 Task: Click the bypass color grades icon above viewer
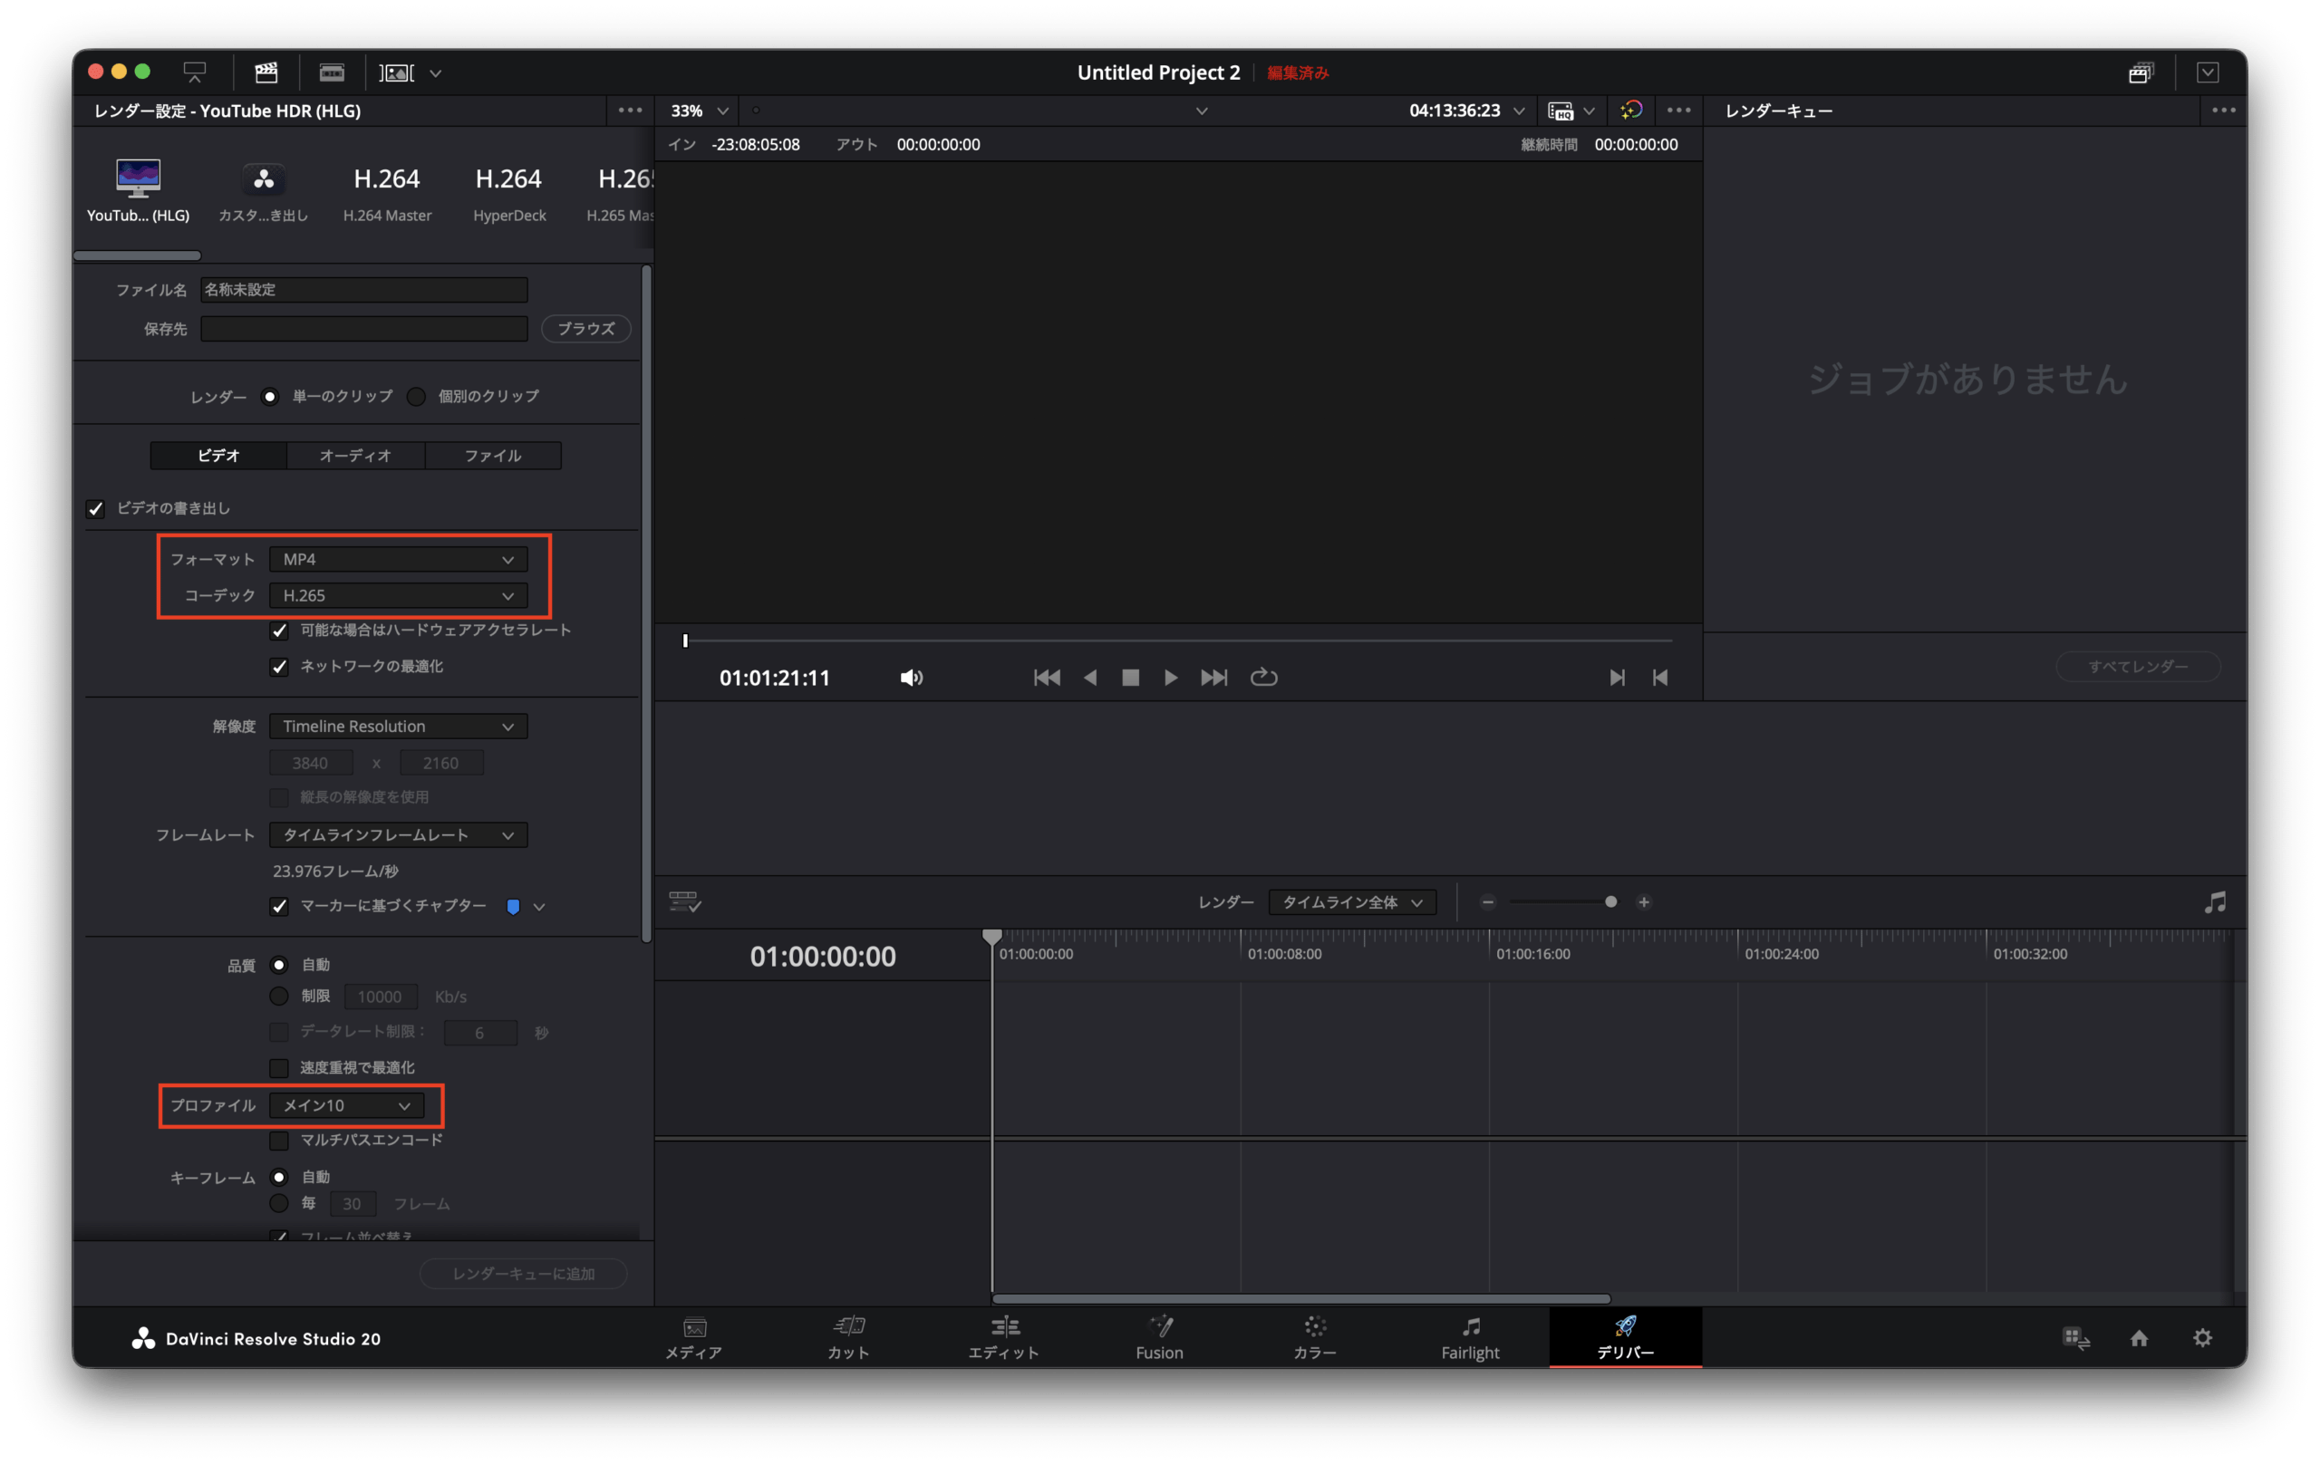tap(1631, 111)
